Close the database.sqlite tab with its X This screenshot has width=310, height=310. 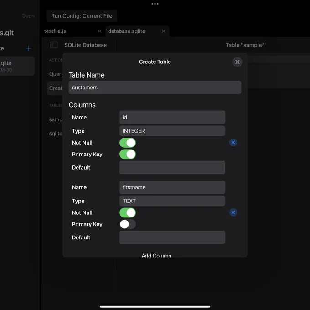(x=164, y=31)
